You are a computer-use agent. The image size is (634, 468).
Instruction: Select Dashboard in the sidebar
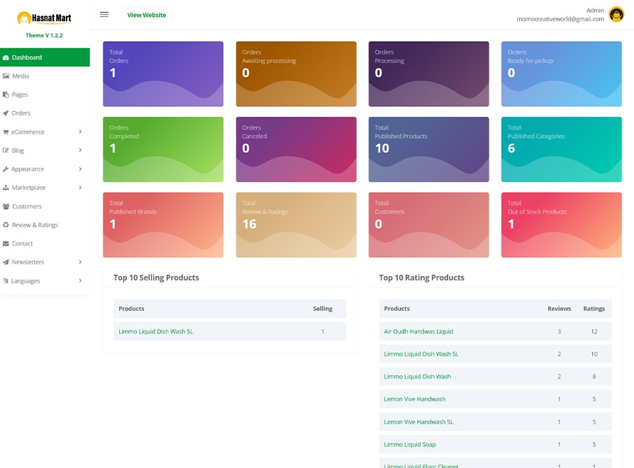[27, 57]
